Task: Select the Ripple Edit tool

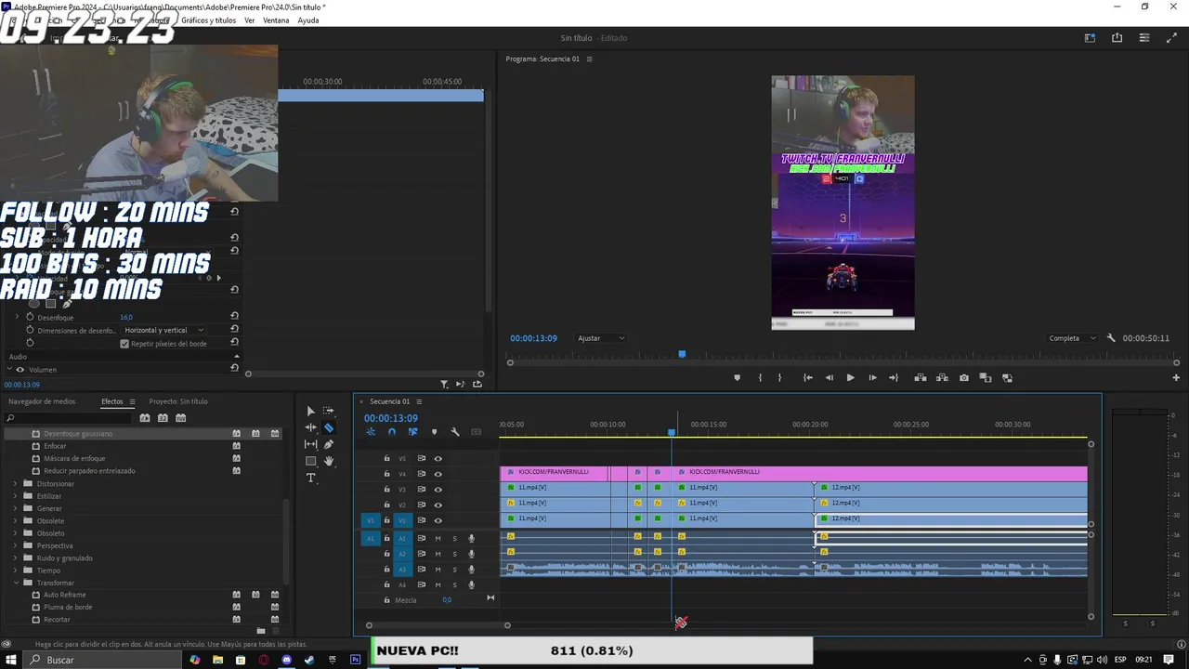Action: pyautogui.click(x=310, y=427)
